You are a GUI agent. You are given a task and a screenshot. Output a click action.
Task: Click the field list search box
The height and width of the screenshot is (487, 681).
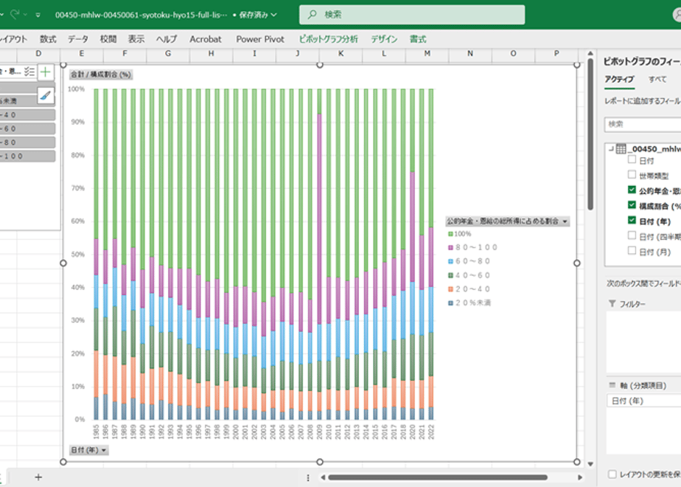[643, 125]
